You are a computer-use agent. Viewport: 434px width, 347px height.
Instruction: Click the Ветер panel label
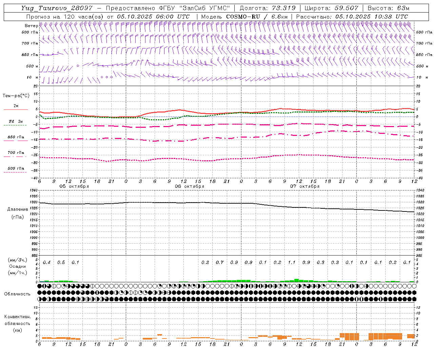31,26
